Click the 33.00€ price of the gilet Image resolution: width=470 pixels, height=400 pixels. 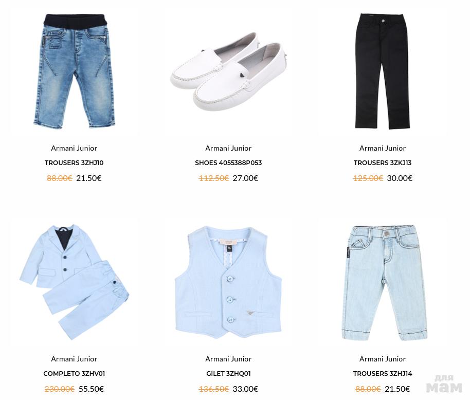(245, 389)
